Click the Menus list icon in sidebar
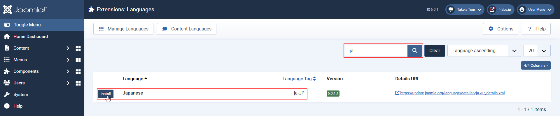Image resolution: width=560 pixels, height=116 pixels. click(7, 59)
